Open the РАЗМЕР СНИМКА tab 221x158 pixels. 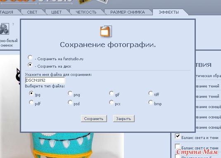click(128, 12)
